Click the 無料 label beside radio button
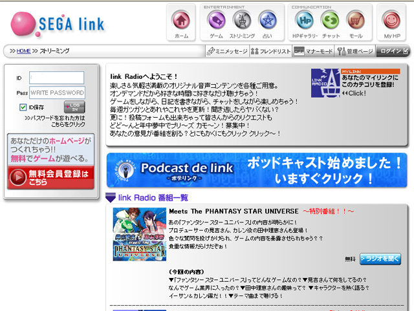 tap(350, 259)
